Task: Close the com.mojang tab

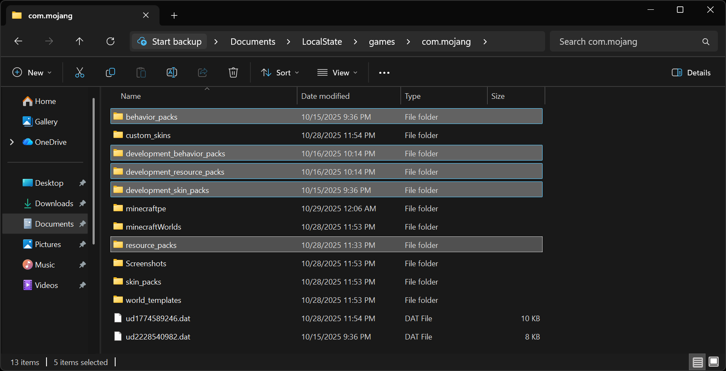Action: tap(146, 15)
